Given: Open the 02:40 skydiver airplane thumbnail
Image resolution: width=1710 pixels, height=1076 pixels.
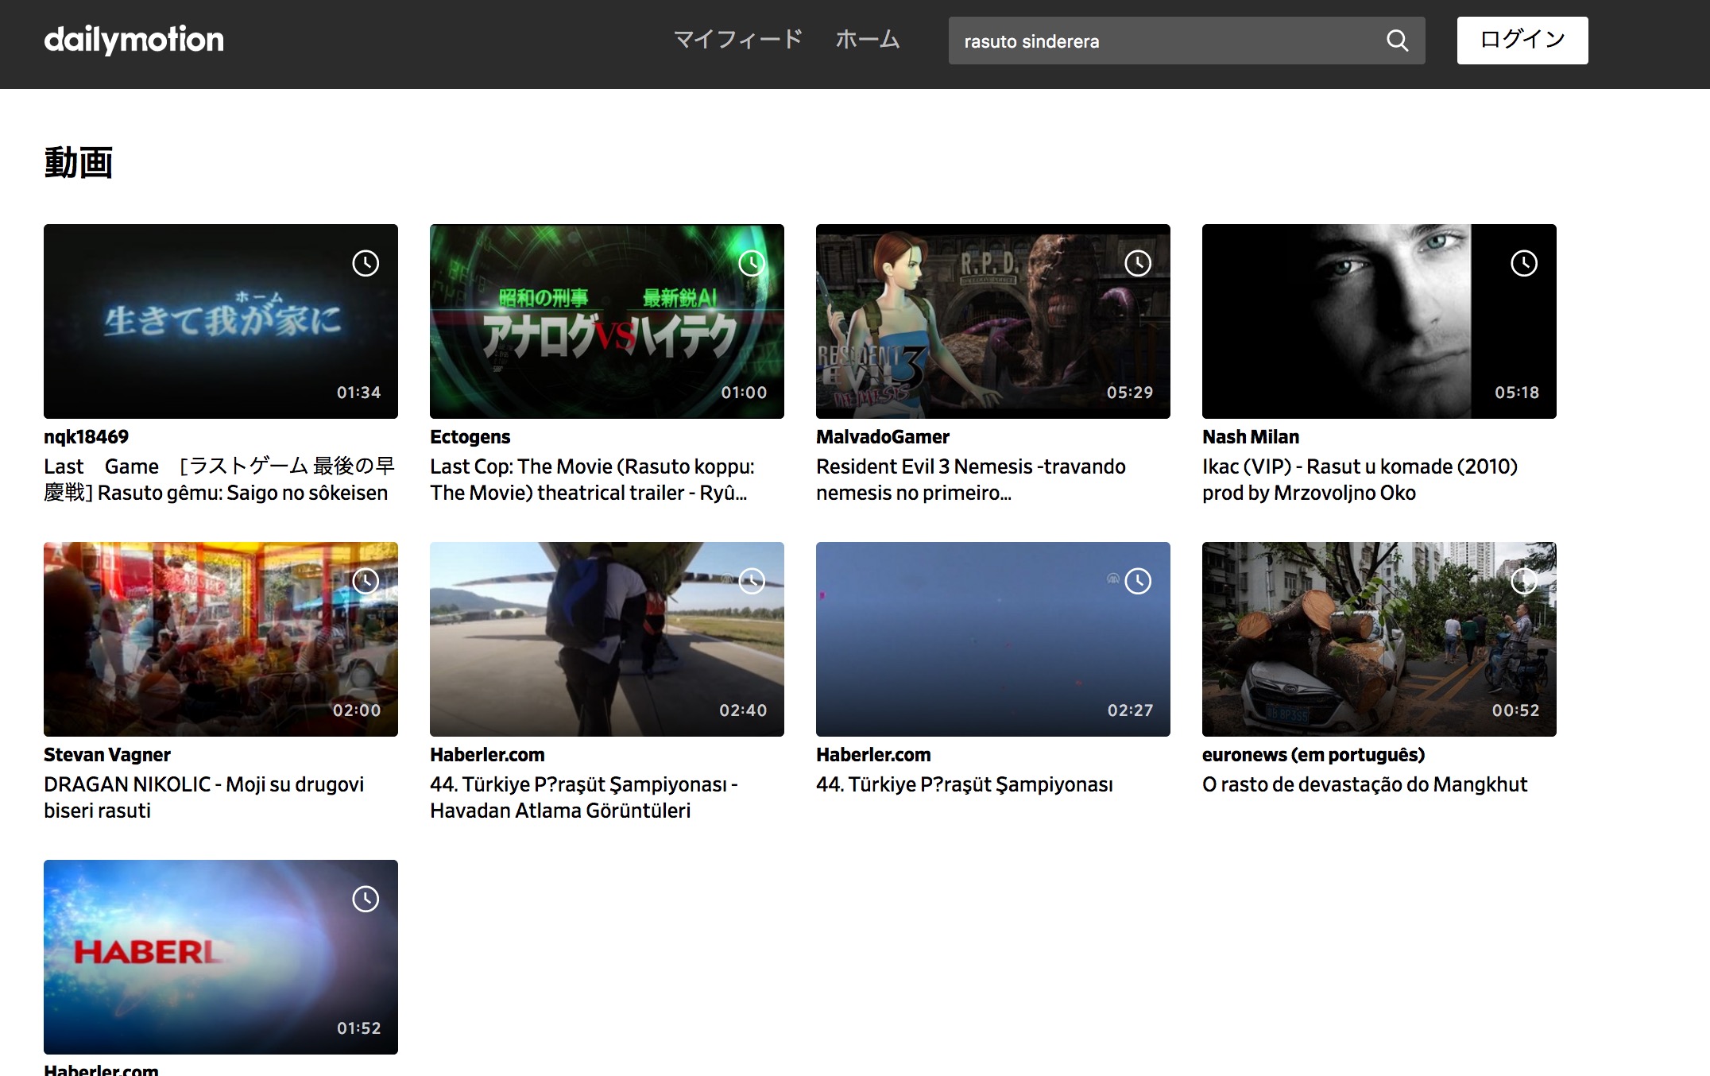Looking at the screenshot, I should coord(607,639).
